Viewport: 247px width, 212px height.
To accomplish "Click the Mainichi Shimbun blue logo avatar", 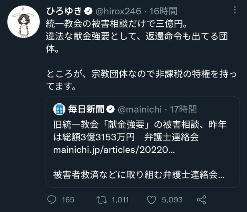I will click(x=59, y=109).
